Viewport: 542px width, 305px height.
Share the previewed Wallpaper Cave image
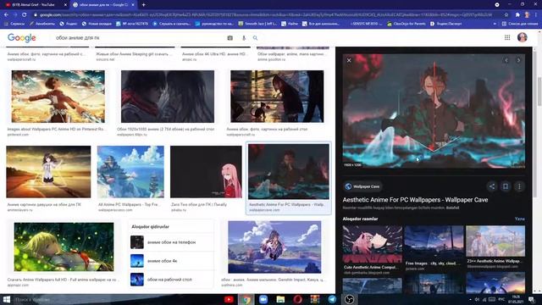[492, 186]
